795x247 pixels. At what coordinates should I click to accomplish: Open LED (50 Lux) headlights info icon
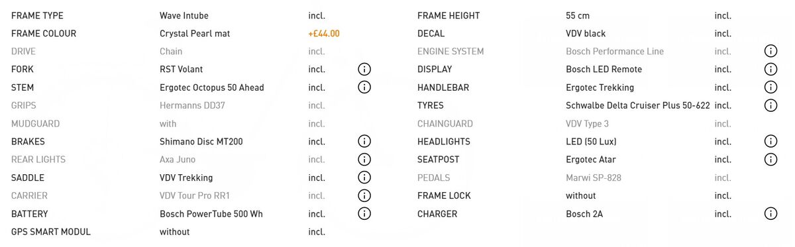(x=770, y=141)
